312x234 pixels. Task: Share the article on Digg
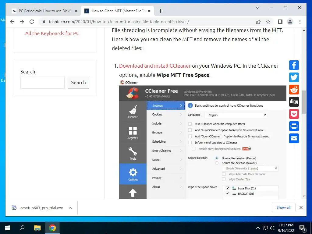point(294,102)
